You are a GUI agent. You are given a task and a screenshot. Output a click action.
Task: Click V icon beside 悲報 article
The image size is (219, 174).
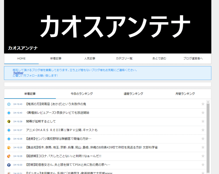point(9,165)
